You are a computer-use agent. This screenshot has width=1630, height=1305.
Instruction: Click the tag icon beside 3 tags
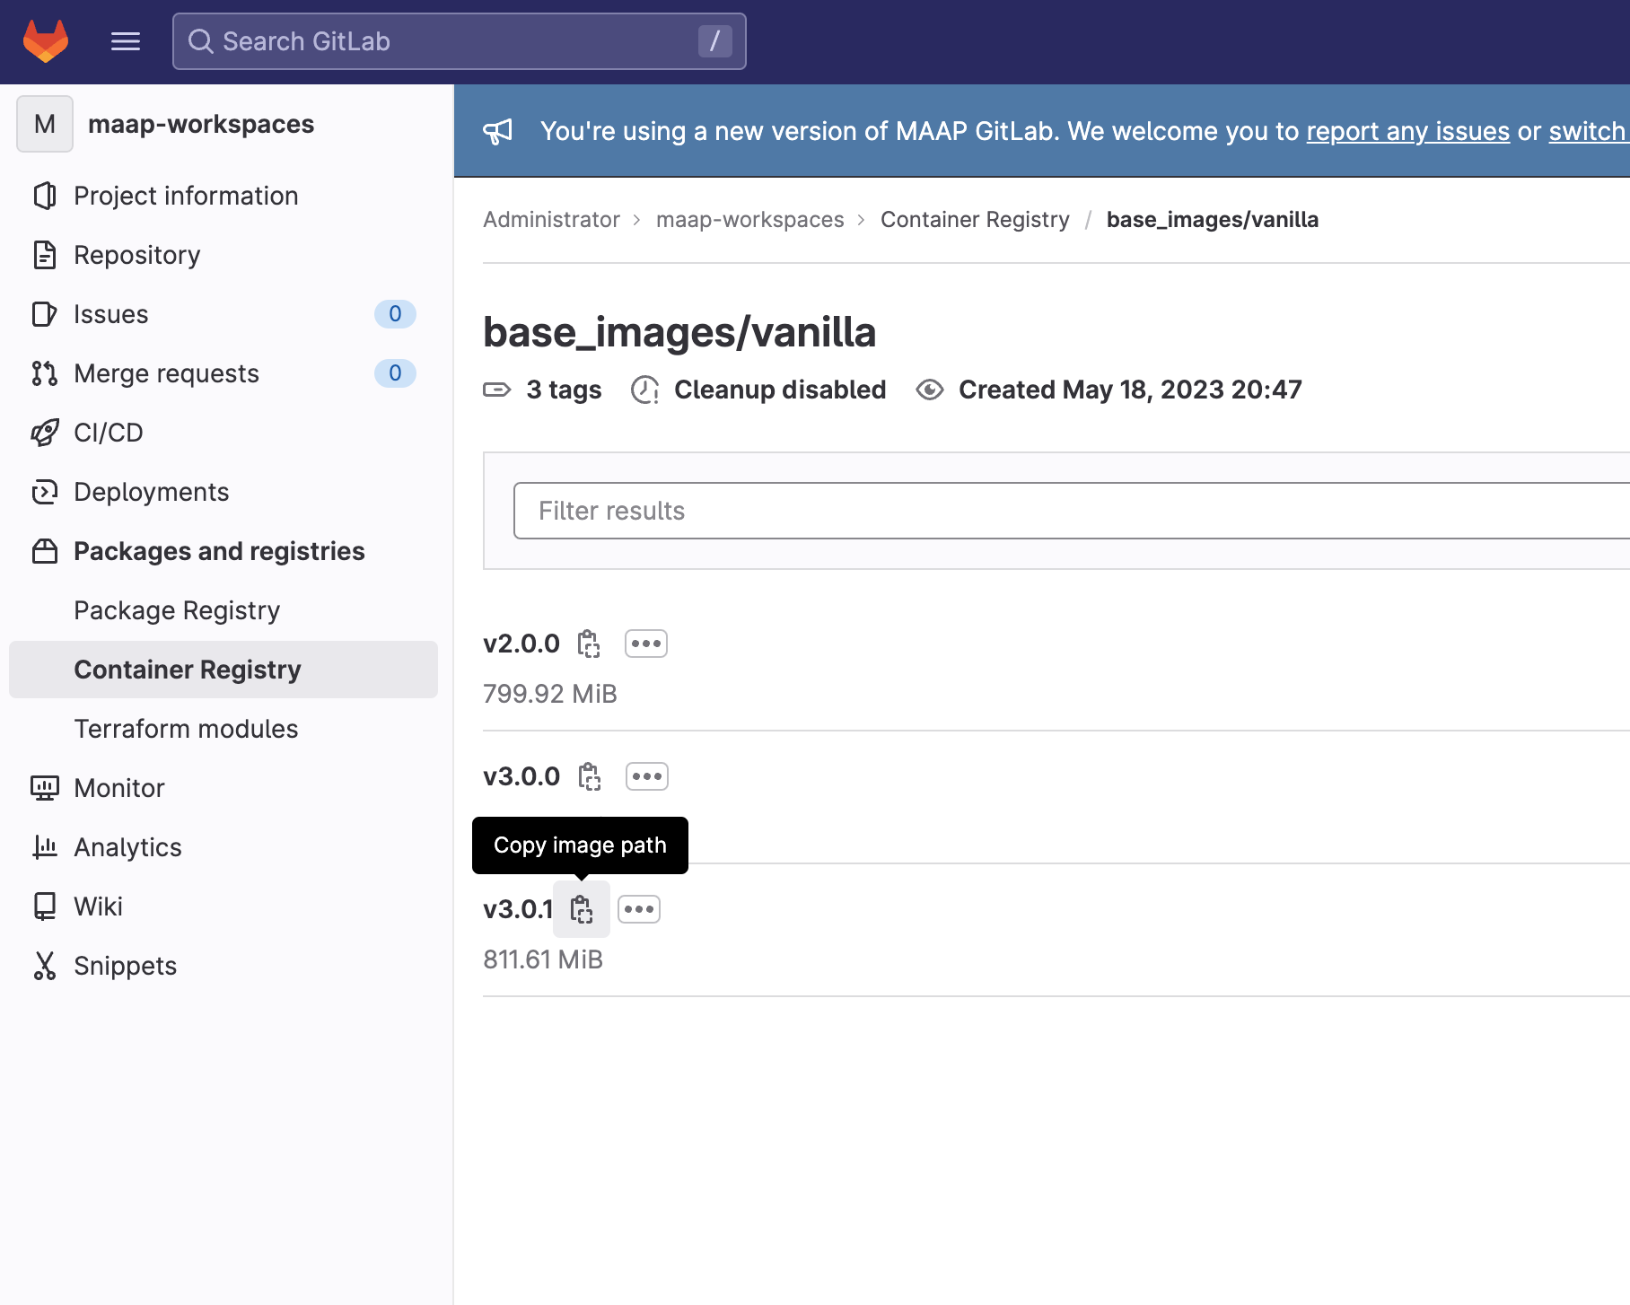tap(496, 390)
